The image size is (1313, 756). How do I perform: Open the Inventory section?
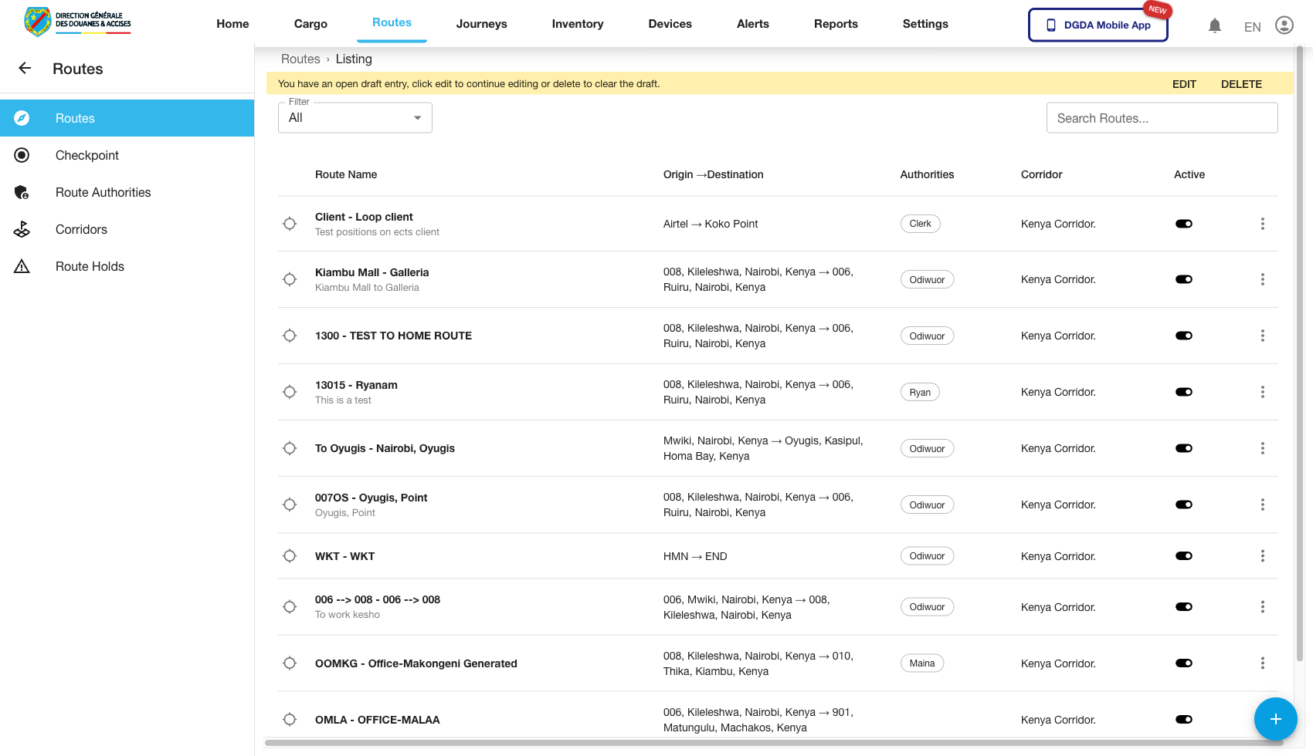(x=577, y=24)
